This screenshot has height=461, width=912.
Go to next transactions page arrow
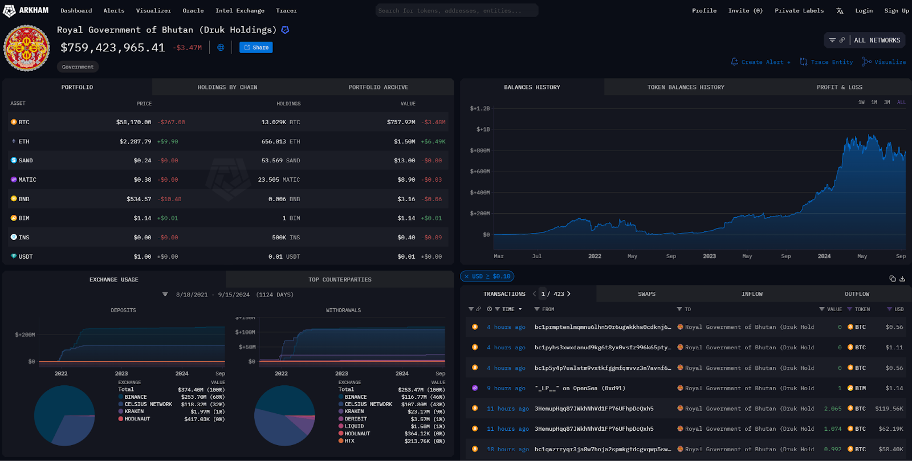[568, 294]
